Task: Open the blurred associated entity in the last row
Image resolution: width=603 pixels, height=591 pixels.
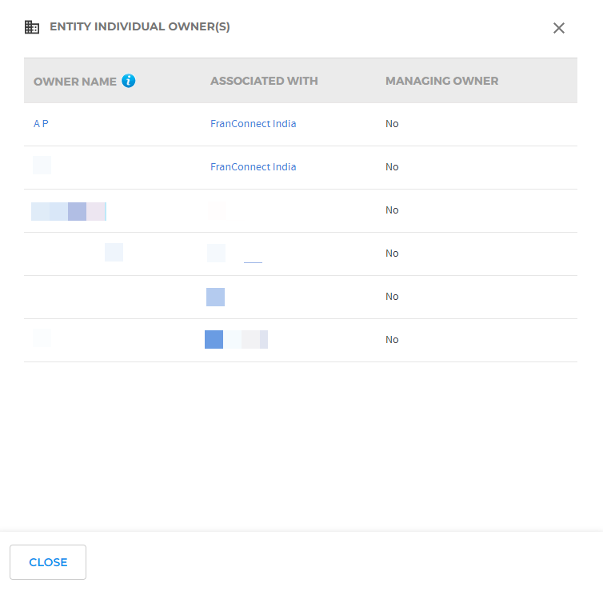Action: [236, 340]
